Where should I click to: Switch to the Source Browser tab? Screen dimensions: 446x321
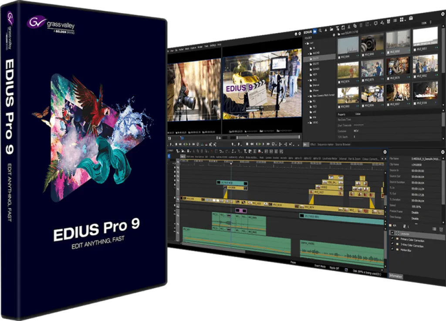(343, 144)
